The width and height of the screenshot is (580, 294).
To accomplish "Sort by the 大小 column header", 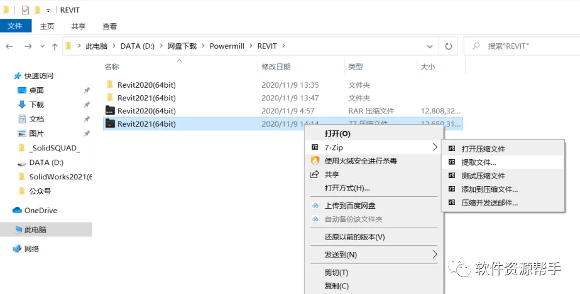I will 428,67.
